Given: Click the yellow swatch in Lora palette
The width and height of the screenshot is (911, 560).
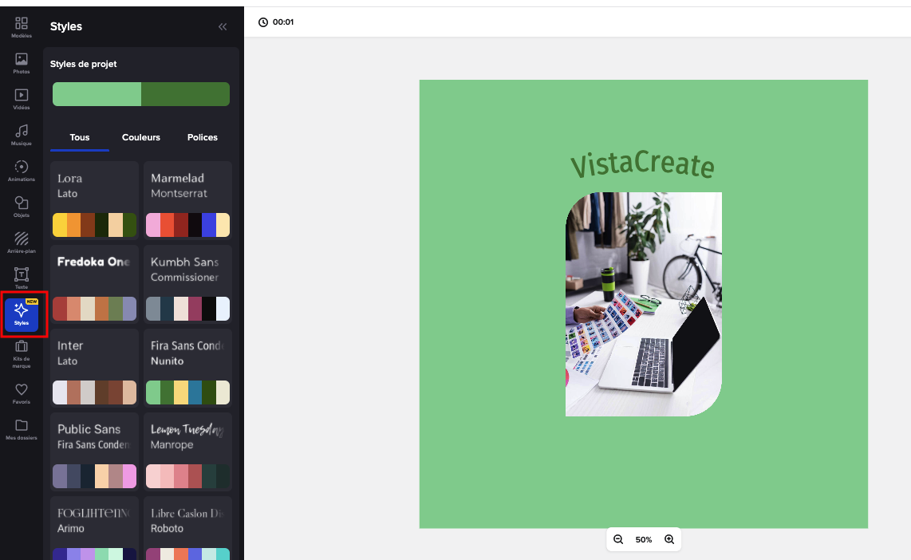Looking at the screenshot, I should coord(60,226).
